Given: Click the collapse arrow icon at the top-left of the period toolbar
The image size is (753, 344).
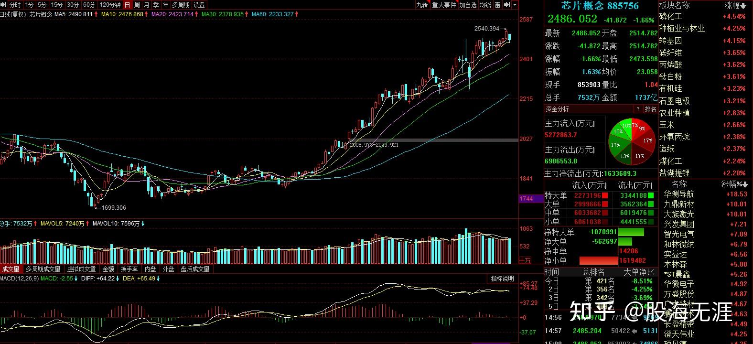Looking at the screenshot, I should click(x=4, y=5).
